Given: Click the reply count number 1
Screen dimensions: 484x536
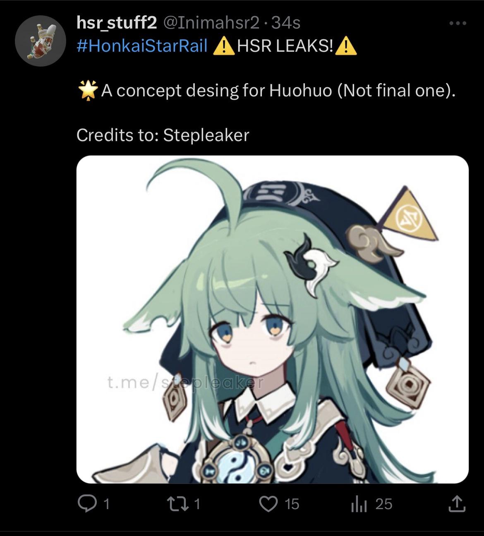Looking at the screenshot, I should point(106,504).
